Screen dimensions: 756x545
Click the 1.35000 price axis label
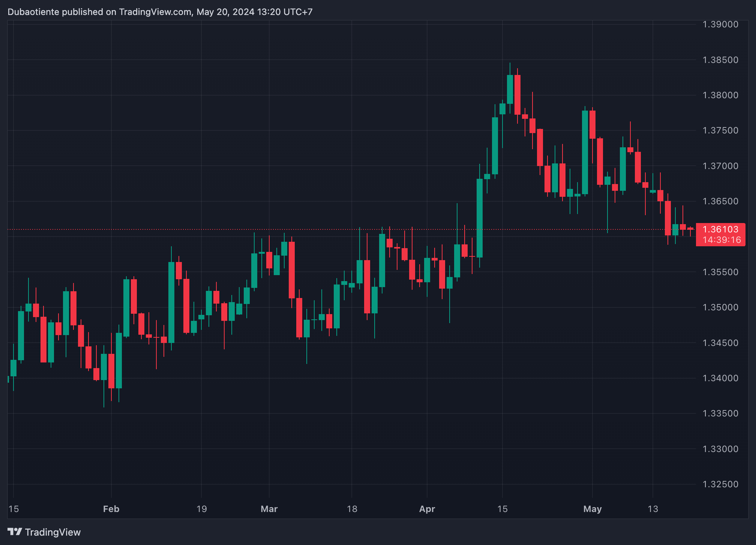point(720,307)
